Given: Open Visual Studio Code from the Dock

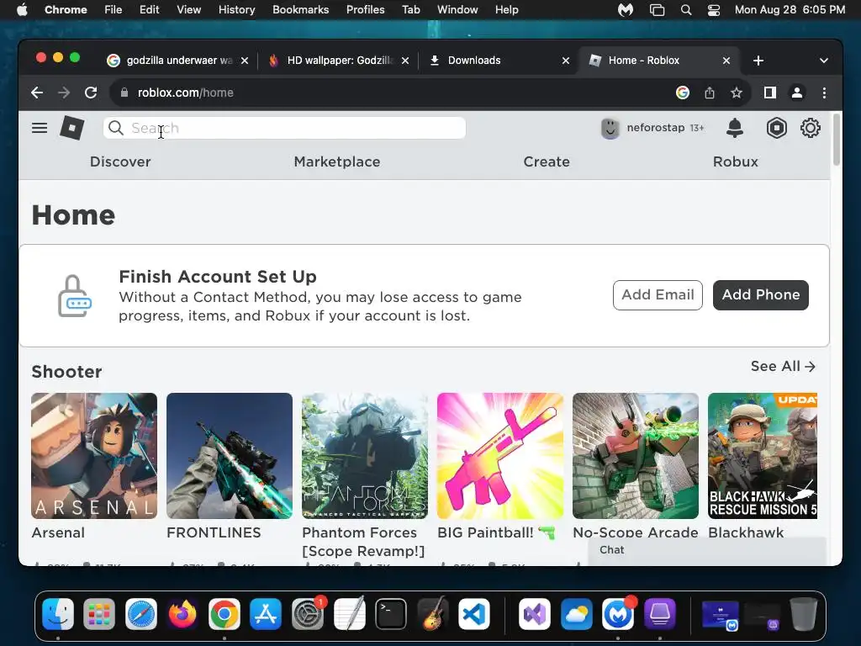Looking at the screenshot, I should point(474,613).
